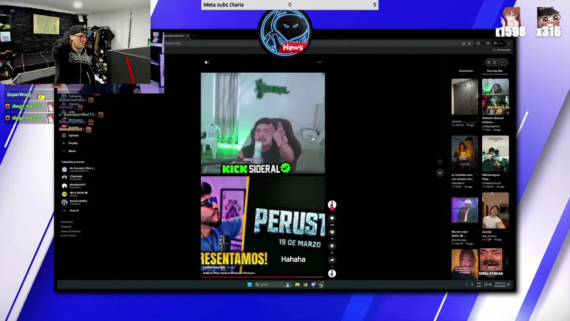Open the Windows Start menu
Viewport: 570px width, 321px height.
tap(249, 284)
